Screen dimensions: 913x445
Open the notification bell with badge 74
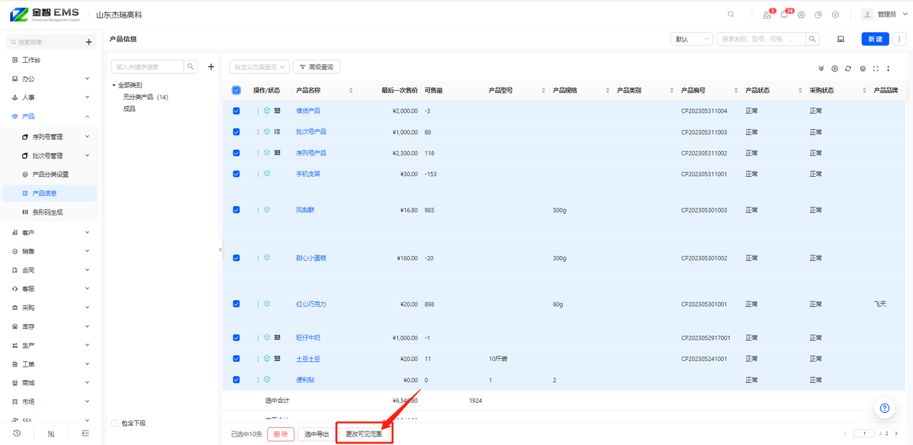[785, 14]
